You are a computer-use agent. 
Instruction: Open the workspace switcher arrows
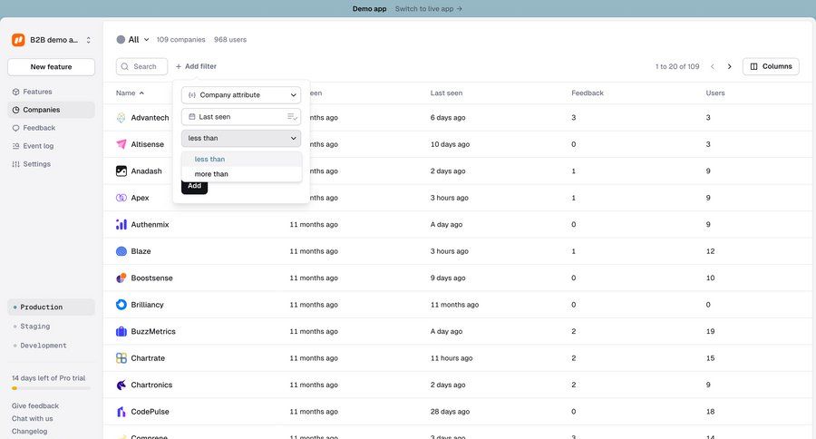[x=89, y=40]
